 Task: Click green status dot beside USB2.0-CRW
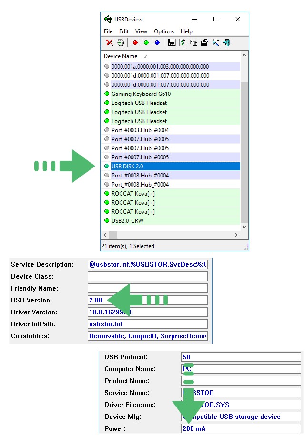click(x=107, y=220)
